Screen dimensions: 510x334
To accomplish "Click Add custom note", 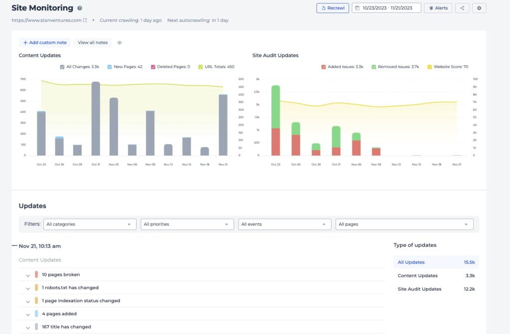I will coord(45,43).
